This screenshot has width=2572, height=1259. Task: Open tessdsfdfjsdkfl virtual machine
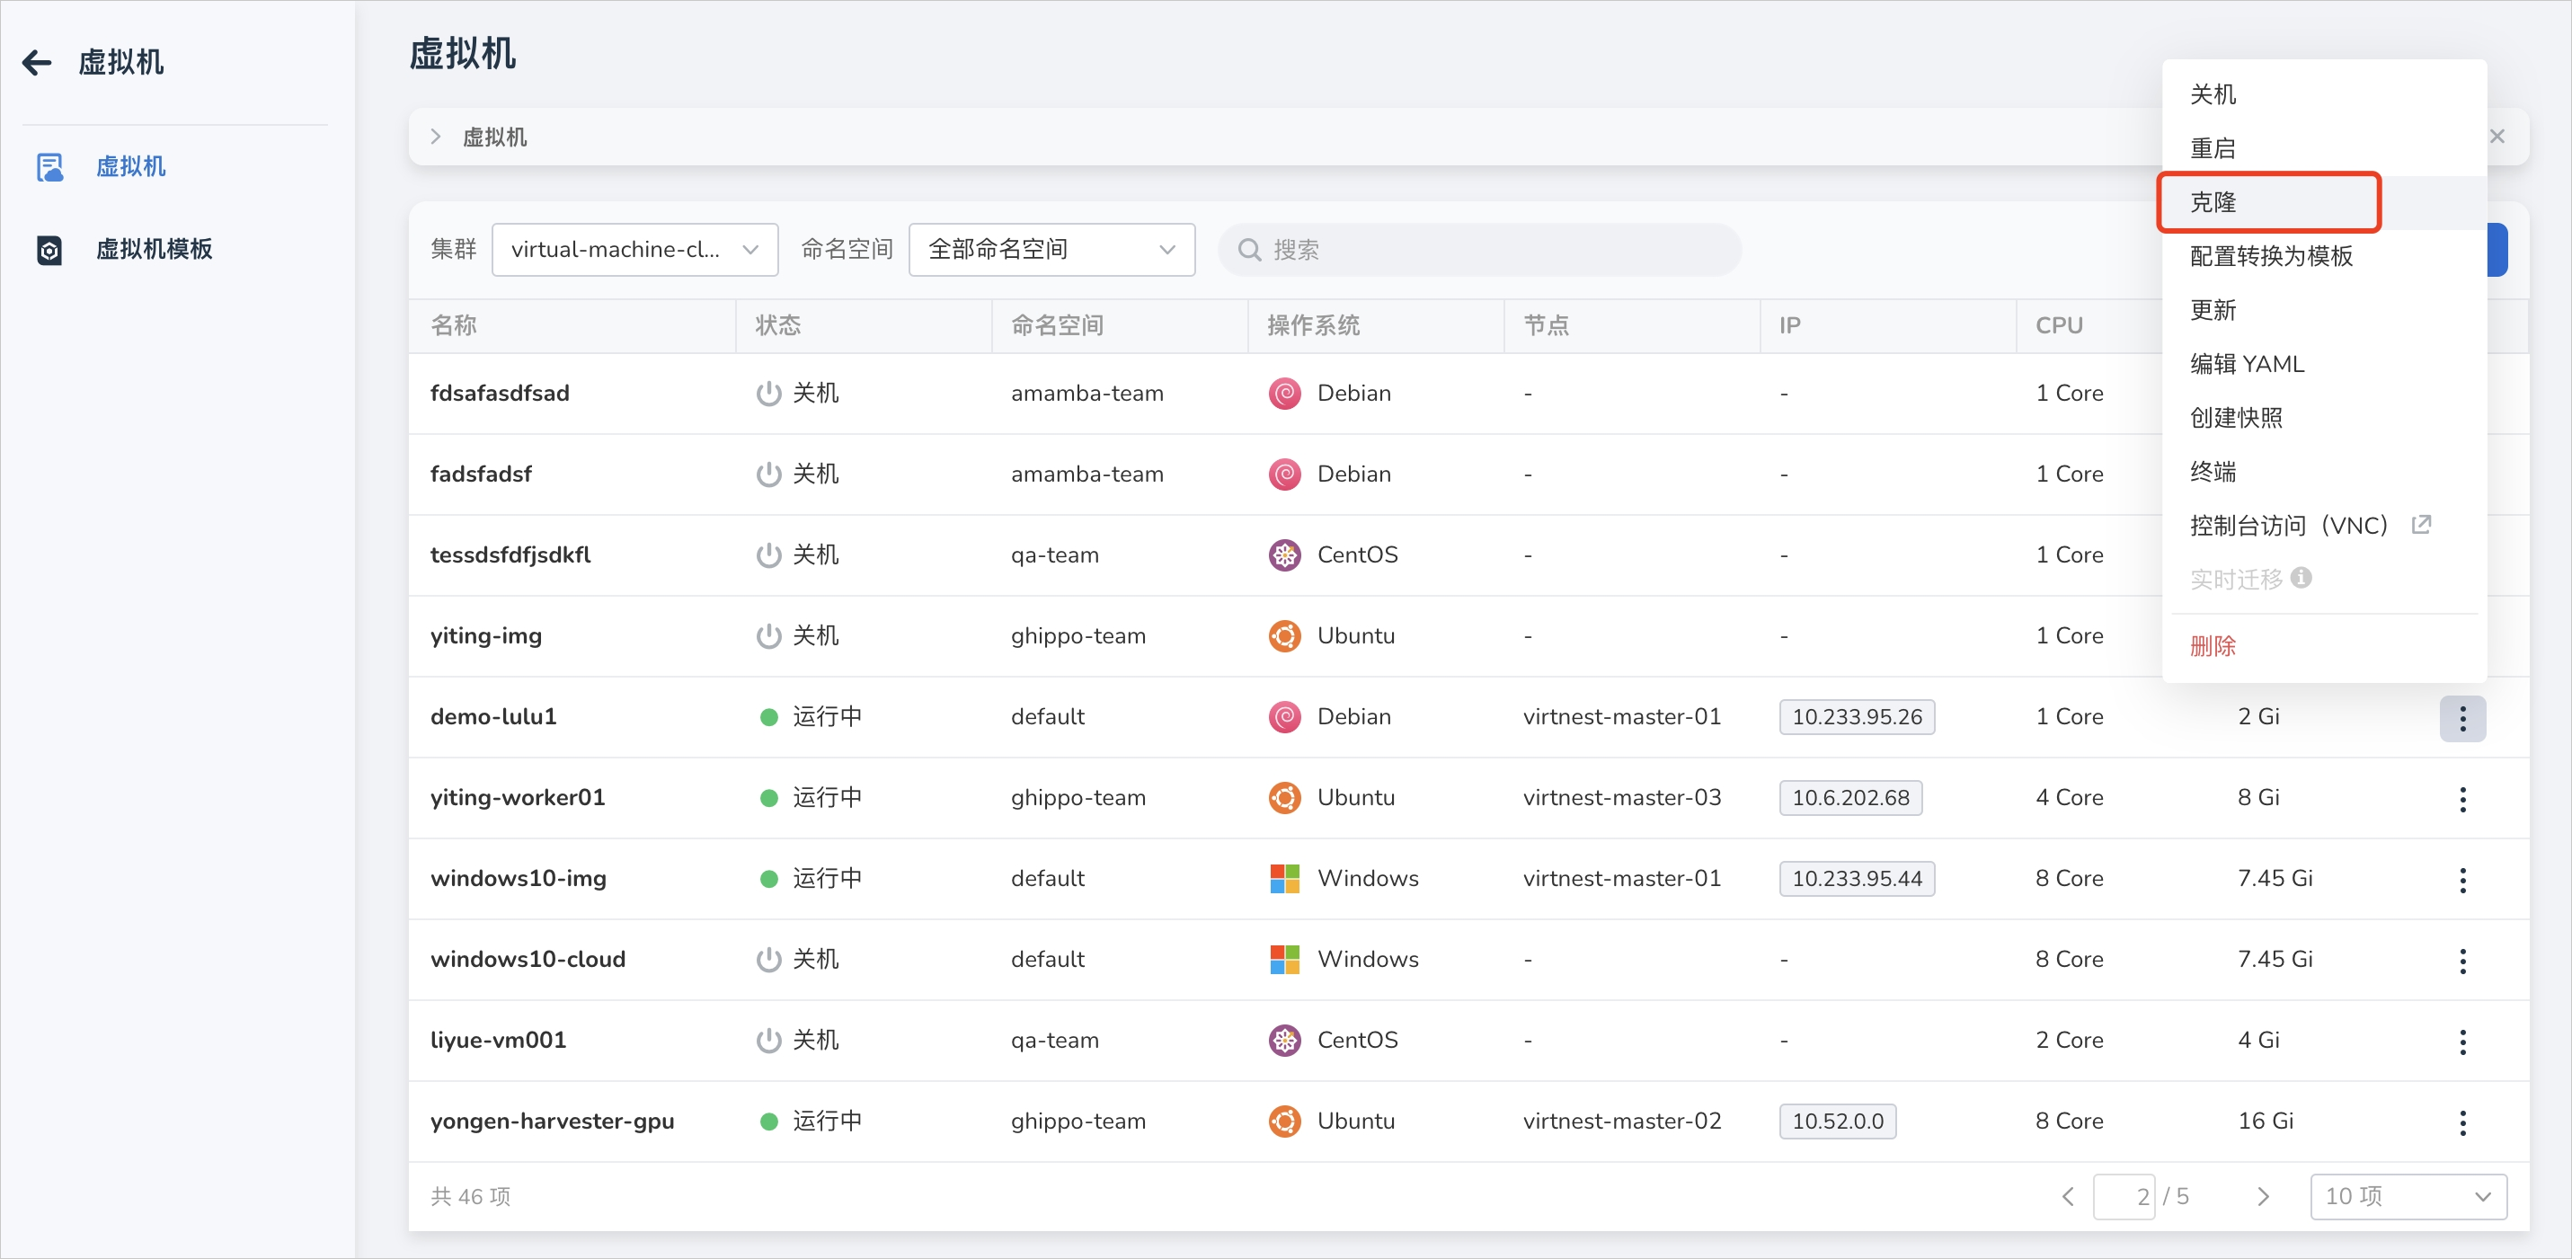tap(510, 555)
